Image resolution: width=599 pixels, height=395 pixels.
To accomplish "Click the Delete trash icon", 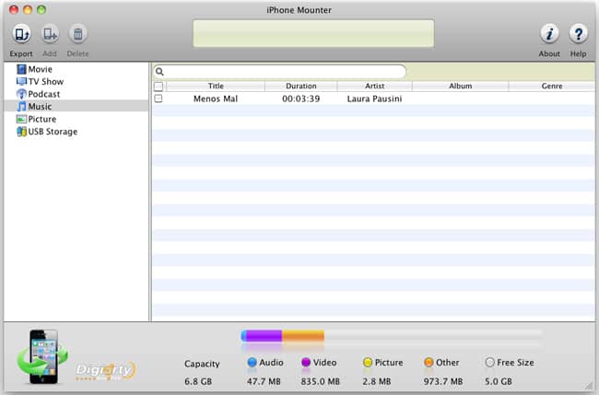I will [77, 34].
